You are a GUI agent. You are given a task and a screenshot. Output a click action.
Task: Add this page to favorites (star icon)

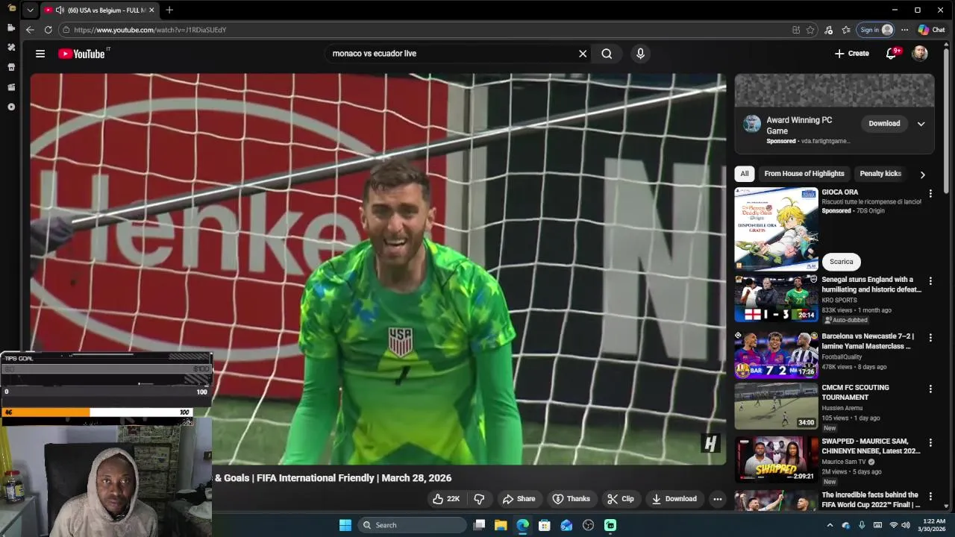810,30
